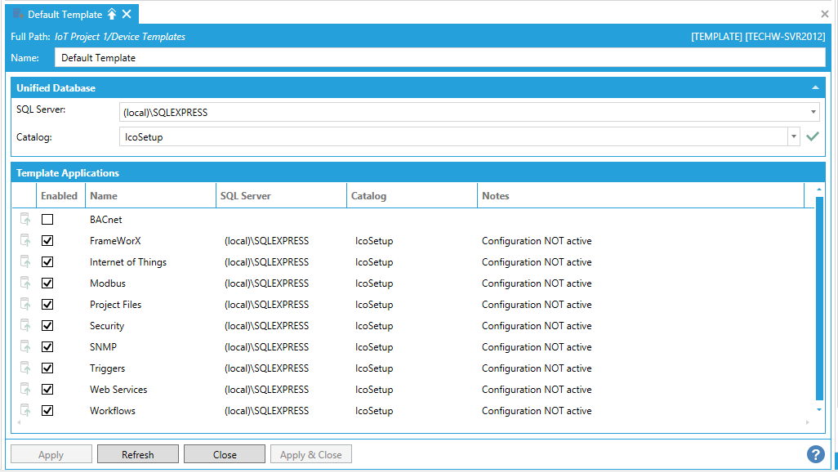The image size is (838, 473).
Task: Click the database icon in the BACnet row
Action: [25, 220]
